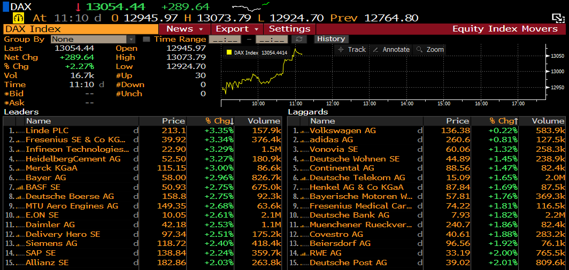569x270 pixels.
Task: Sort Laggards by Volume column header
Action: [548, 121]
